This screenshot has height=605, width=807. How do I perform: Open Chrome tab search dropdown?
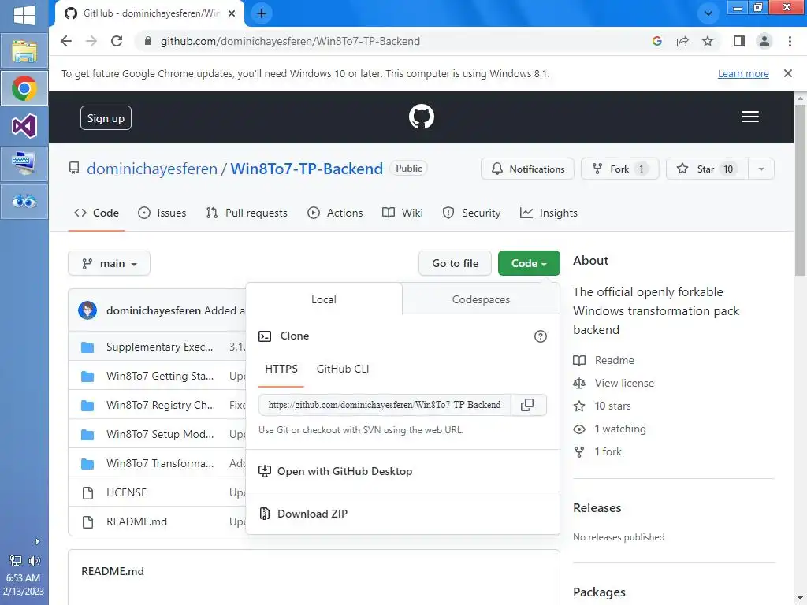click(x=708, y=13)
